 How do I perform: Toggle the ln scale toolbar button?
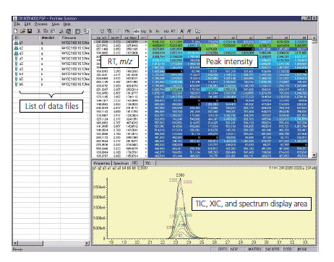click(158, 31)
